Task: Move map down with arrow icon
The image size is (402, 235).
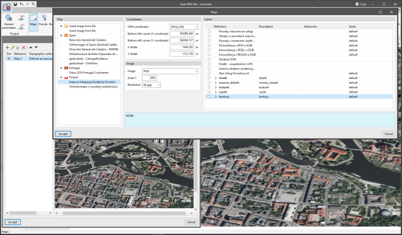Action: pos(36,47)
